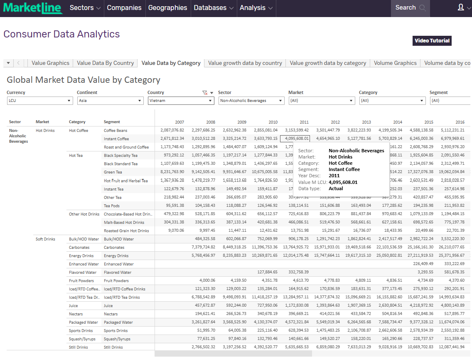Clear the Country filter using the funnel icon
This screenshot has height=357, width=472.
click(204, 93)
